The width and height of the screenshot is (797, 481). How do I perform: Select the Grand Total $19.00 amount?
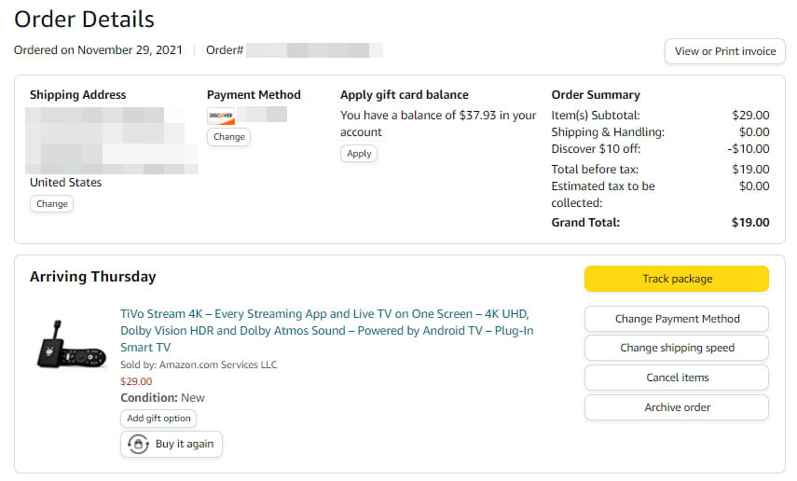pyautogui.click(x=750, y=223)
